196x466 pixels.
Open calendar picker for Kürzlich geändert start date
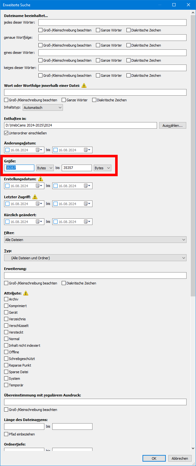point(39,222)
